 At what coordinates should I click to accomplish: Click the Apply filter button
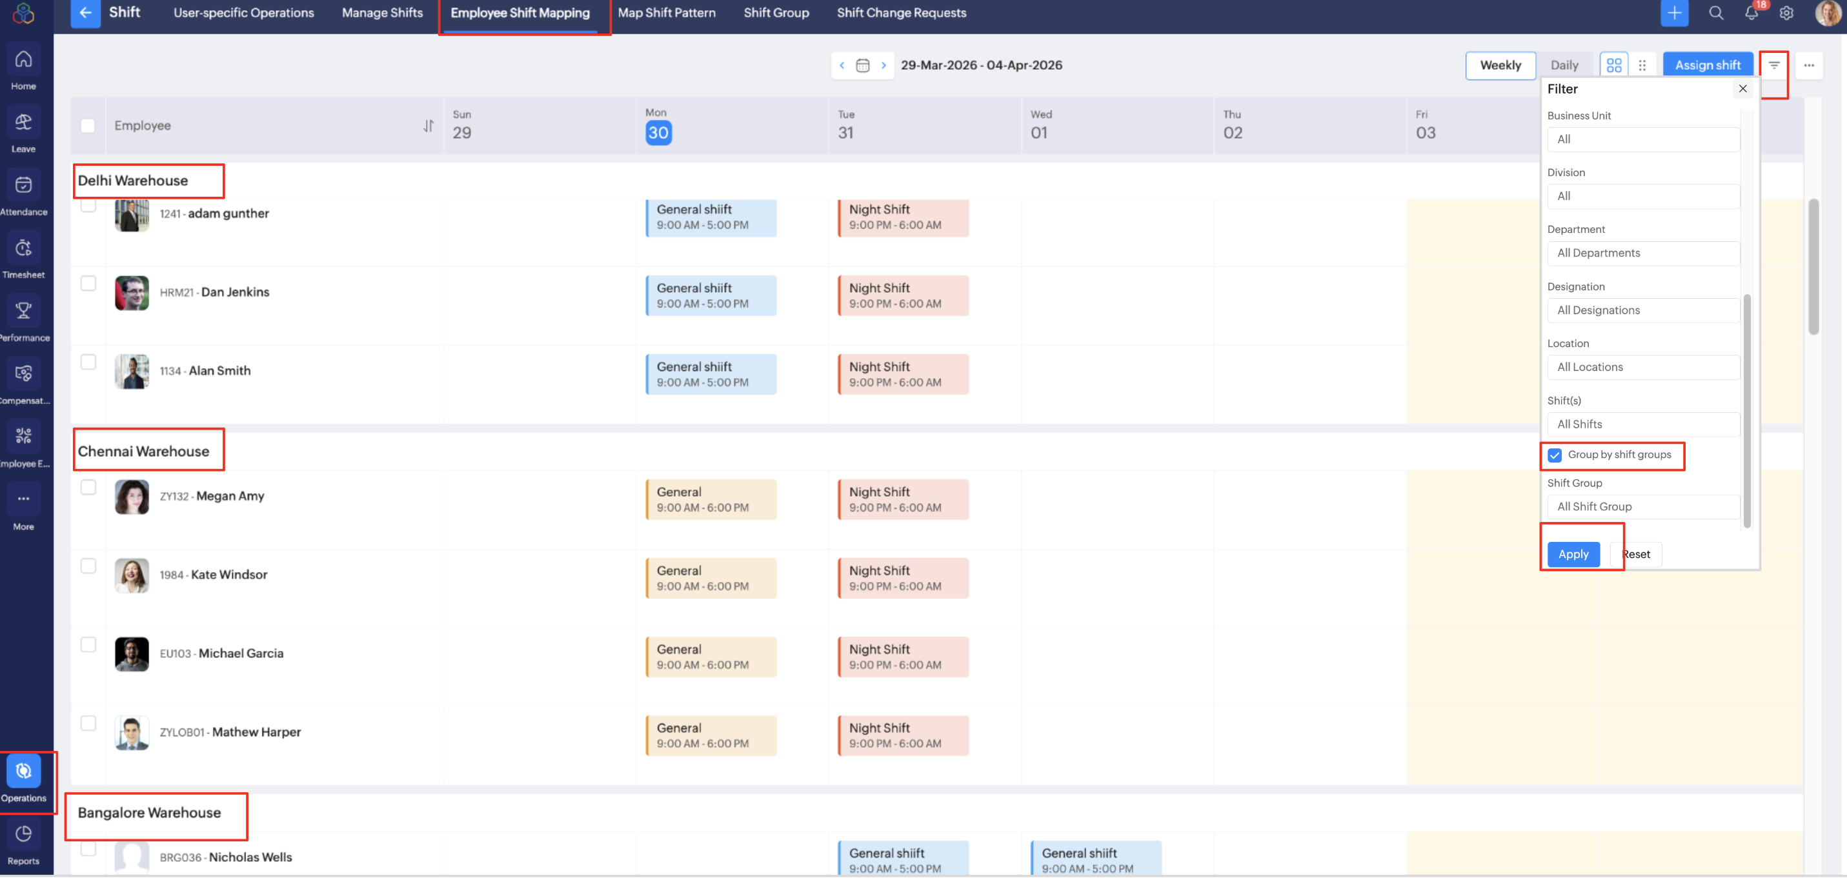(1573, 555)
